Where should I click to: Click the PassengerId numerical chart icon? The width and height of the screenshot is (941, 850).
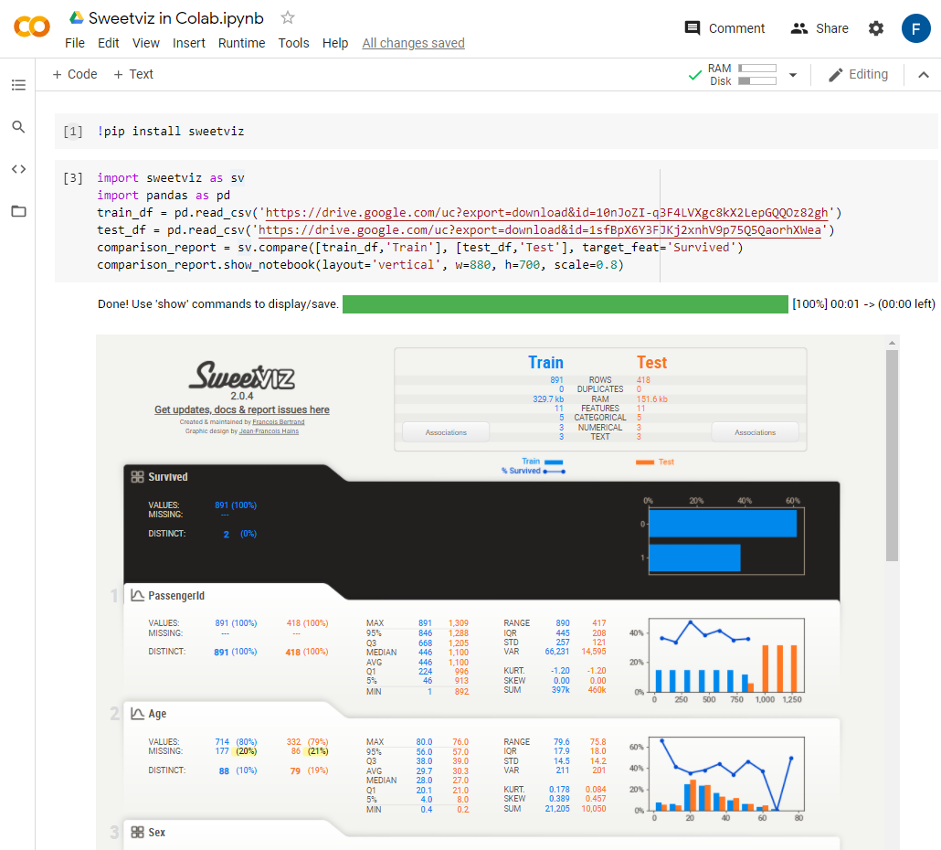click(x=137, y=596)
